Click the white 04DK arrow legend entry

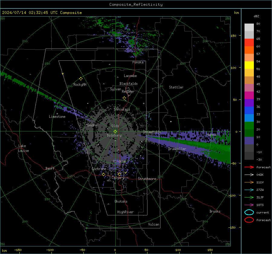pyautogui.click(x=249, y=175)
